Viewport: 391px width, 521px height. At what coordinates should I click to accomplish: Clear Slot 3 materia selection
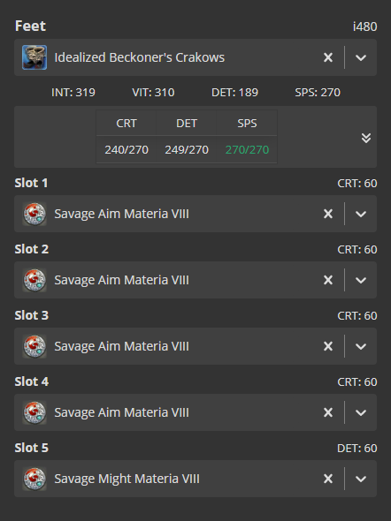point(328,346)
